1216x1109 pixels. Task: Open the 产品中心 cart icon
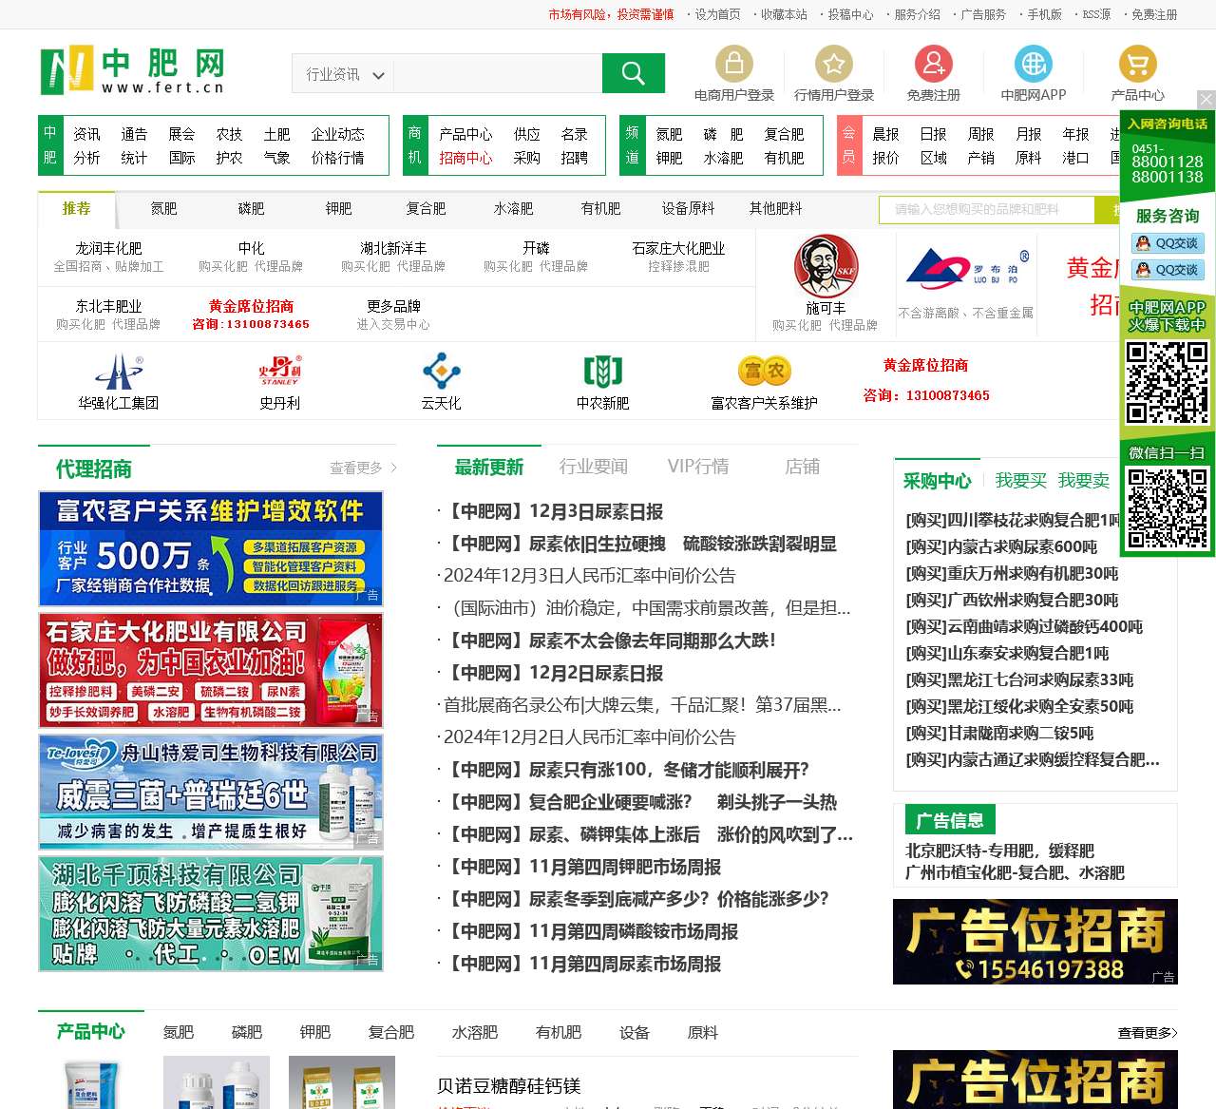click(1138, 64)
